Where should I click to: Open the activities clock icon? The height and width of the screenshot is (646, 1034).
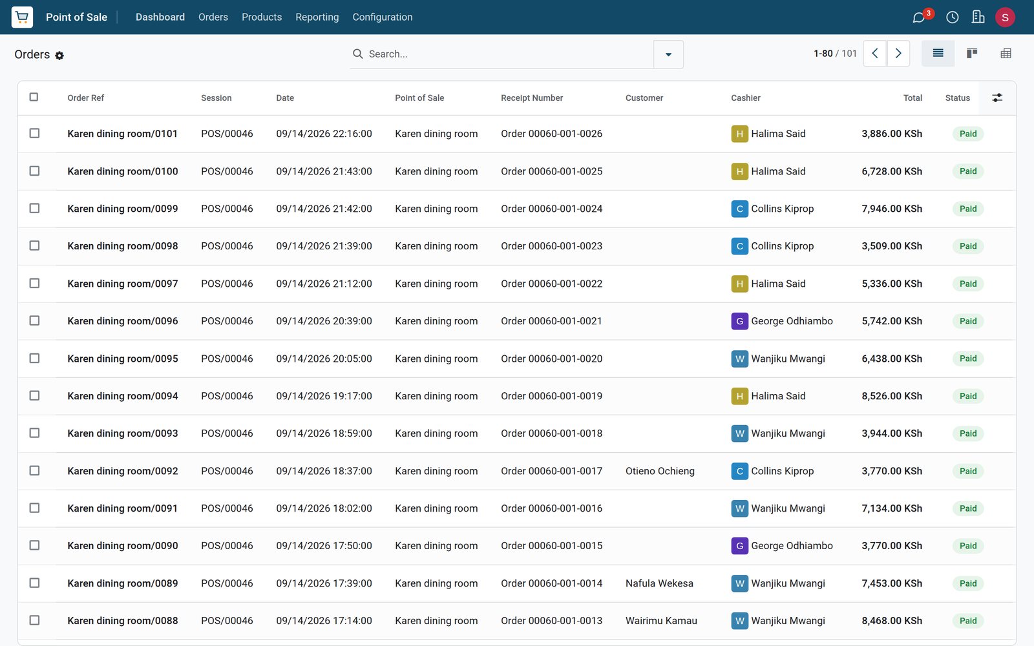[952, 17]
